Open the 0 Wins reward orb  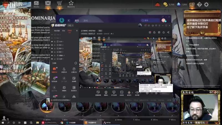click(x=47, y=106)
